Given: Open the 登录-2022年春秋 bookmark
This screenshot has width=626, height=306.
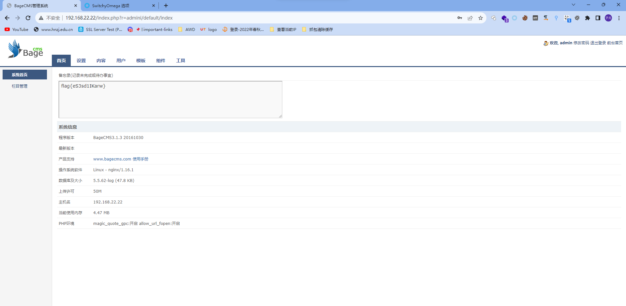Looking at the screenshot, I should pos(243,29).
